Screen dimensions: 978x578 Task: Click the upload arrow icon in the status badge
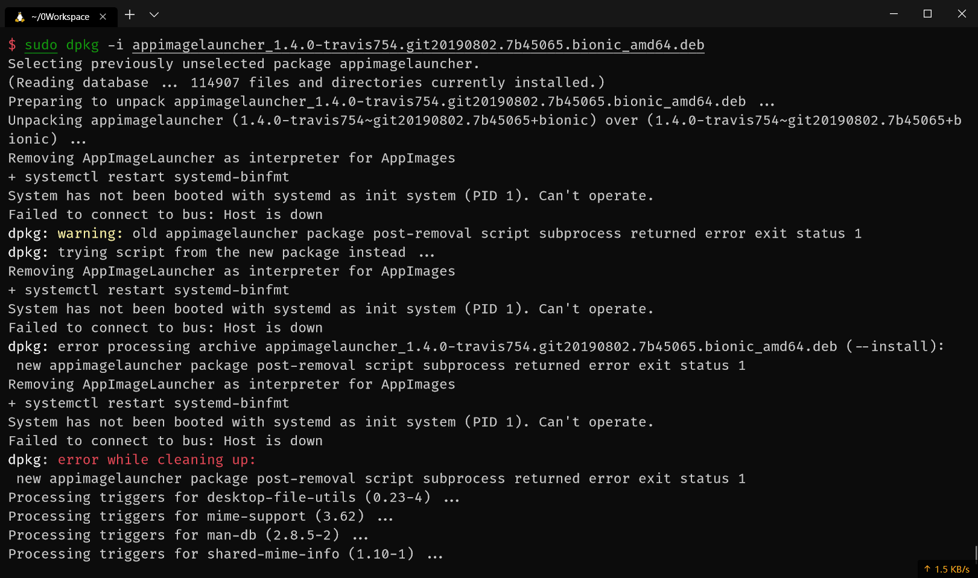click(929, 568)
